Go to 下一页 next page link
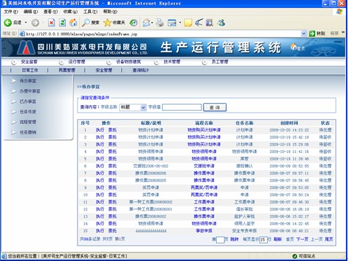Viewport: 348px width, 261px height. coord(302,239)
